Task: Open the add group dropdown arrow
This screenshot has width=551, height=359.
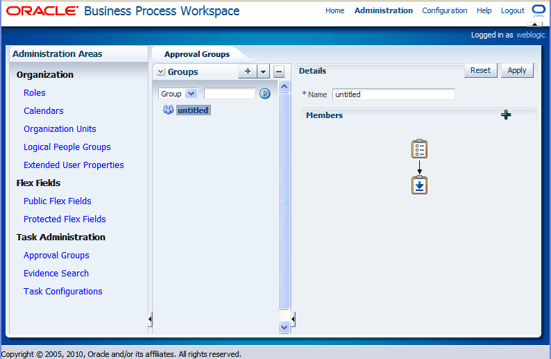Action: click(263, 72)
